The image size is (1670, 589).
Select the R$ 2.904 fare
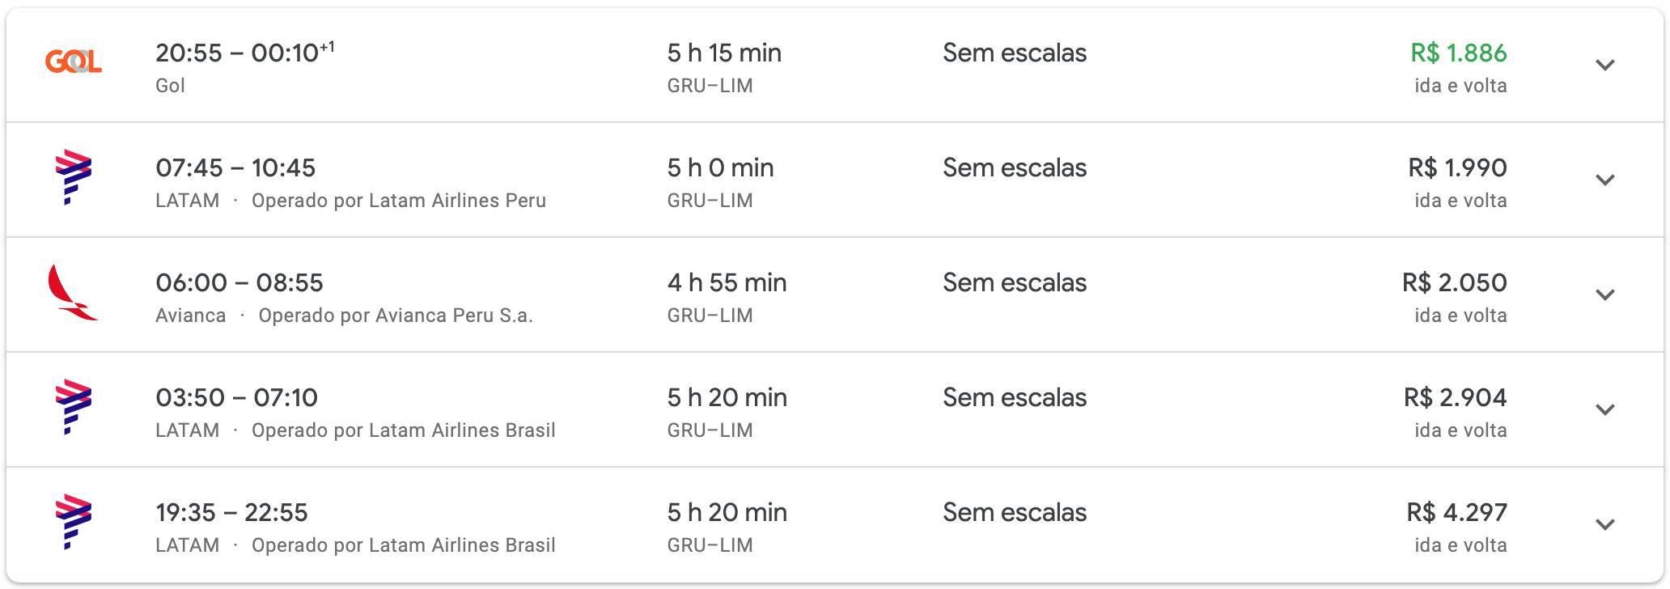point(1456,398)
